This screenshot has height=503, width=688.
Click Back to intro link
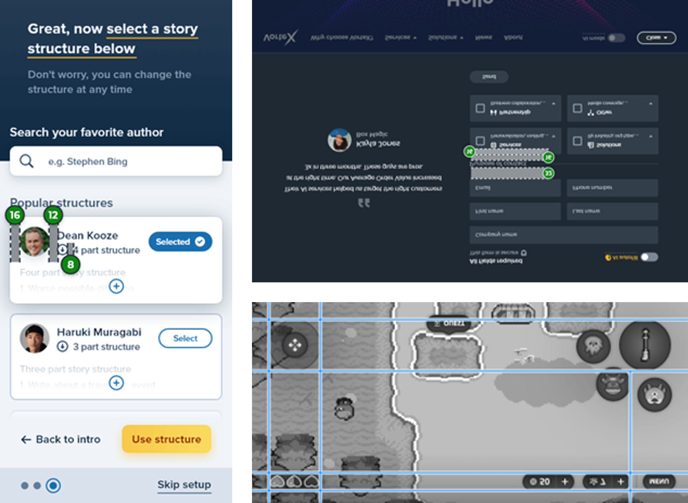[x=60, y=438]
